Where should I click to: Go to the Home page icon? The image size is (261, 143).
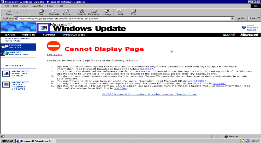pos(67,11)
